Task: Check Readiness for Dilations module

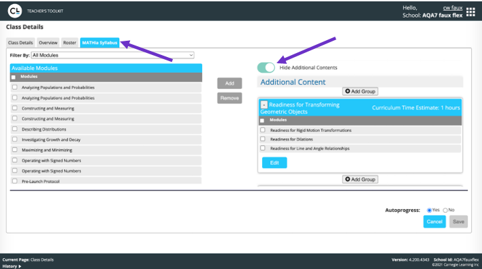Action: click(x=263, y=139)
